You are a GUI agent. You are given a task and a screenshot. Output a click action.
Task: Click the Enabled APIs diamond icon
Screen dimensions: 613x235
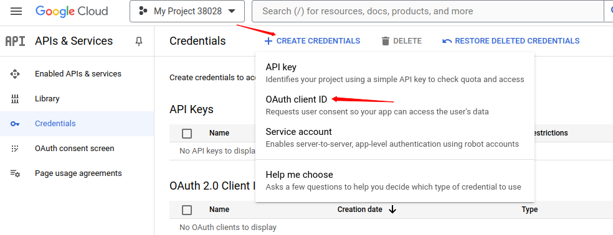point(15,74)
